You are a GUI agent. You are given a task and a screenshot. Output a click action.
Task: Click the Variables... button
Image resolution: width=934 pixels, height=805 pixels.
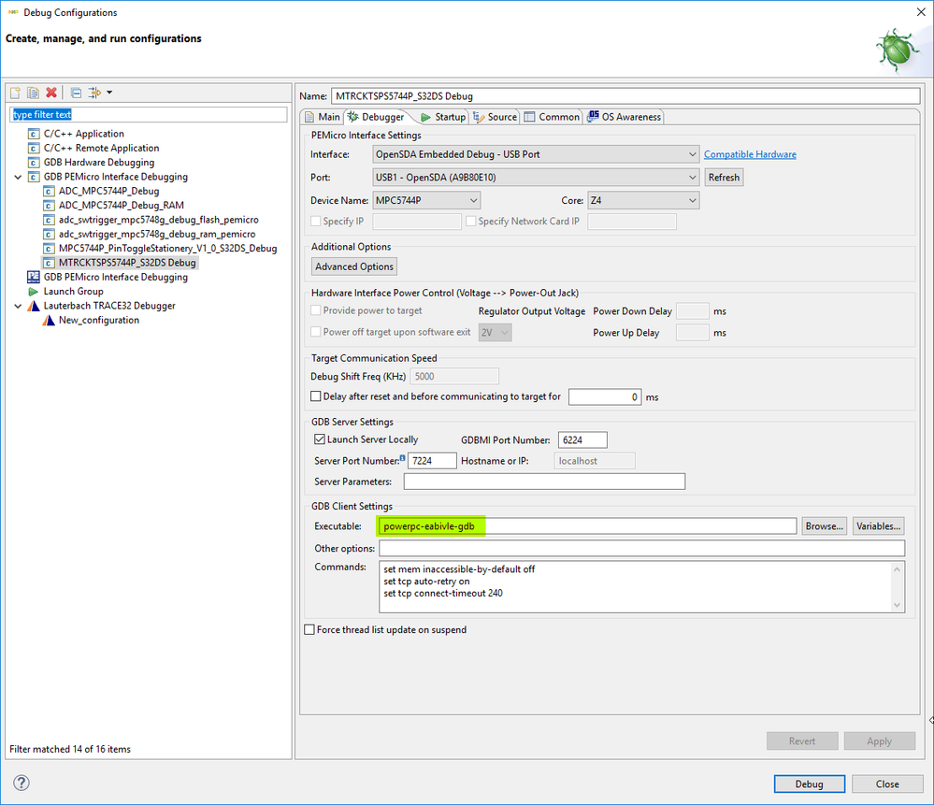point(879,526)
